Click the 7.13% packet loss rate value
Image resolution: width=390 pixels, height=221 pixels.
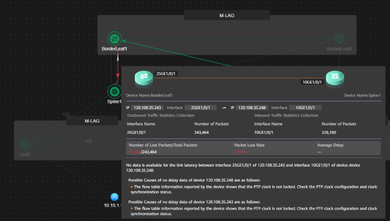(x=240, y=152)
